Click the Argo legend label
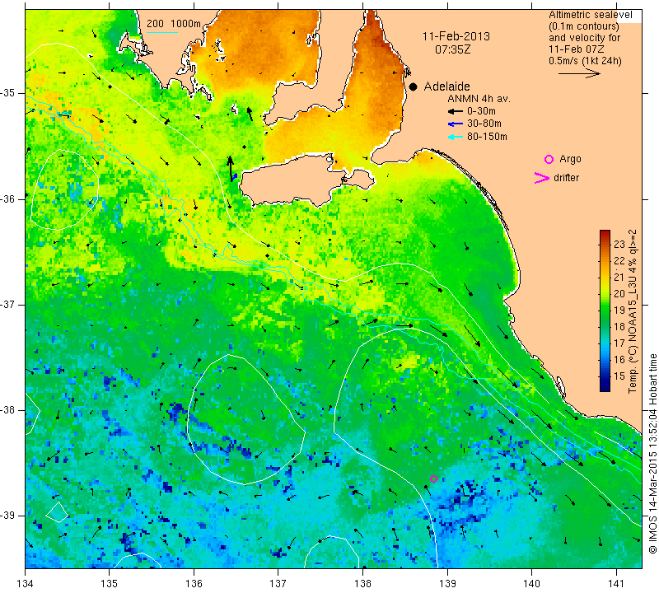 tap(570, 159)
